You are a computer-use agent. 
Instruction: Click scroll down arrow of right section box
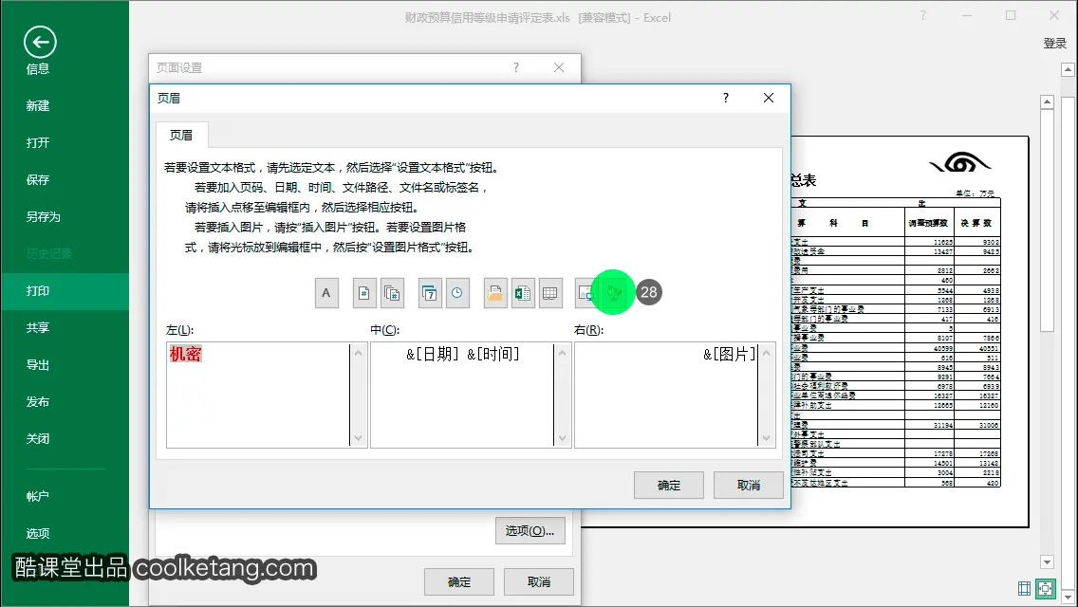click(x=767, y=438)
